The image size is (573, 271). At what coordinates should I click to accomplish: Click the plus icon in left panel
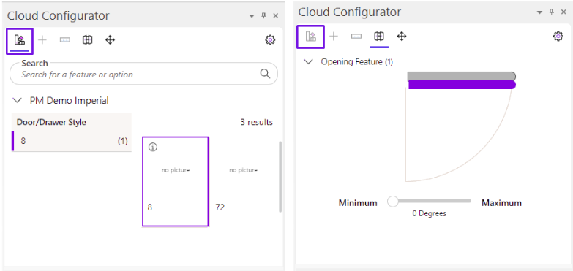pos(42,39)
